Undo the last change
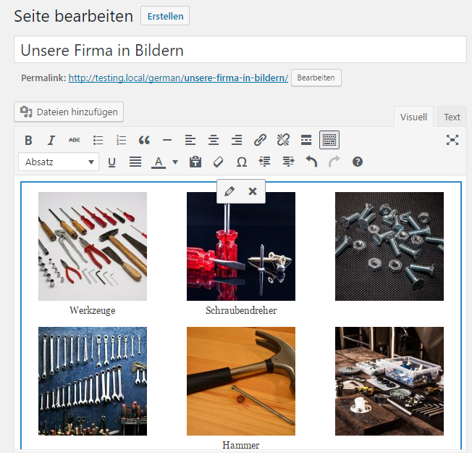This screenshot has width=472, height=453. (x=311, y=162)
